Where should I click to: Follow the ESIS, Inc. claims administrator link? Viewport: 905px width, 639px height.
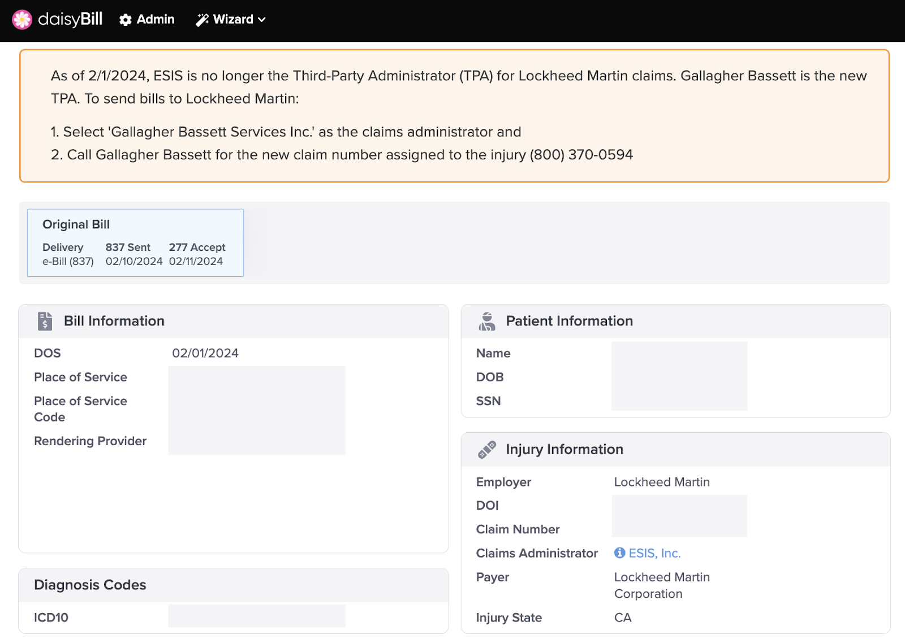[x=654, y=553]
